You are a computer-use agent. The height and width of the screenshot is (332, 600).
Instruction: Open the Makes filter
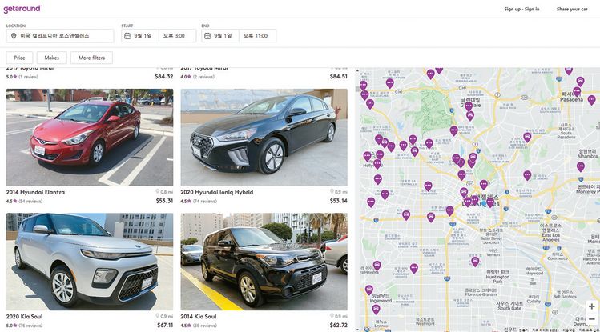click(x=52, y=58)
